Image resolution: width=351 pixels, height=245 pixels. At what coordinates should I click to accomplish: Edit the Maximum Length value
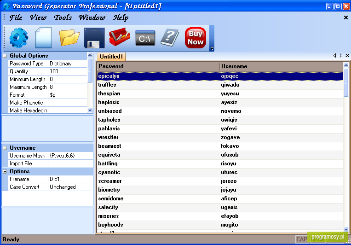pyautogui.click(x=68, y=87)
